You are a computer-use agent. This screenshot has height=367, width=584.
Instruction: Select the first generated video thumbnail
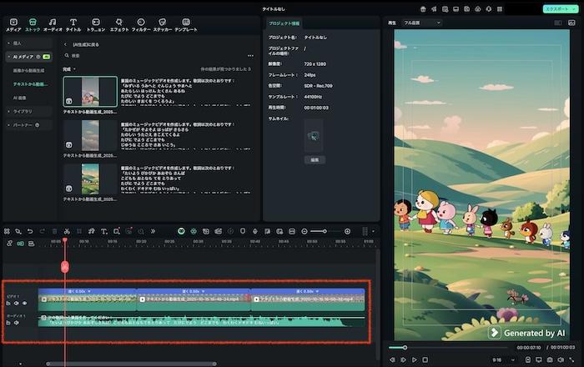click(x=90, y=92)
